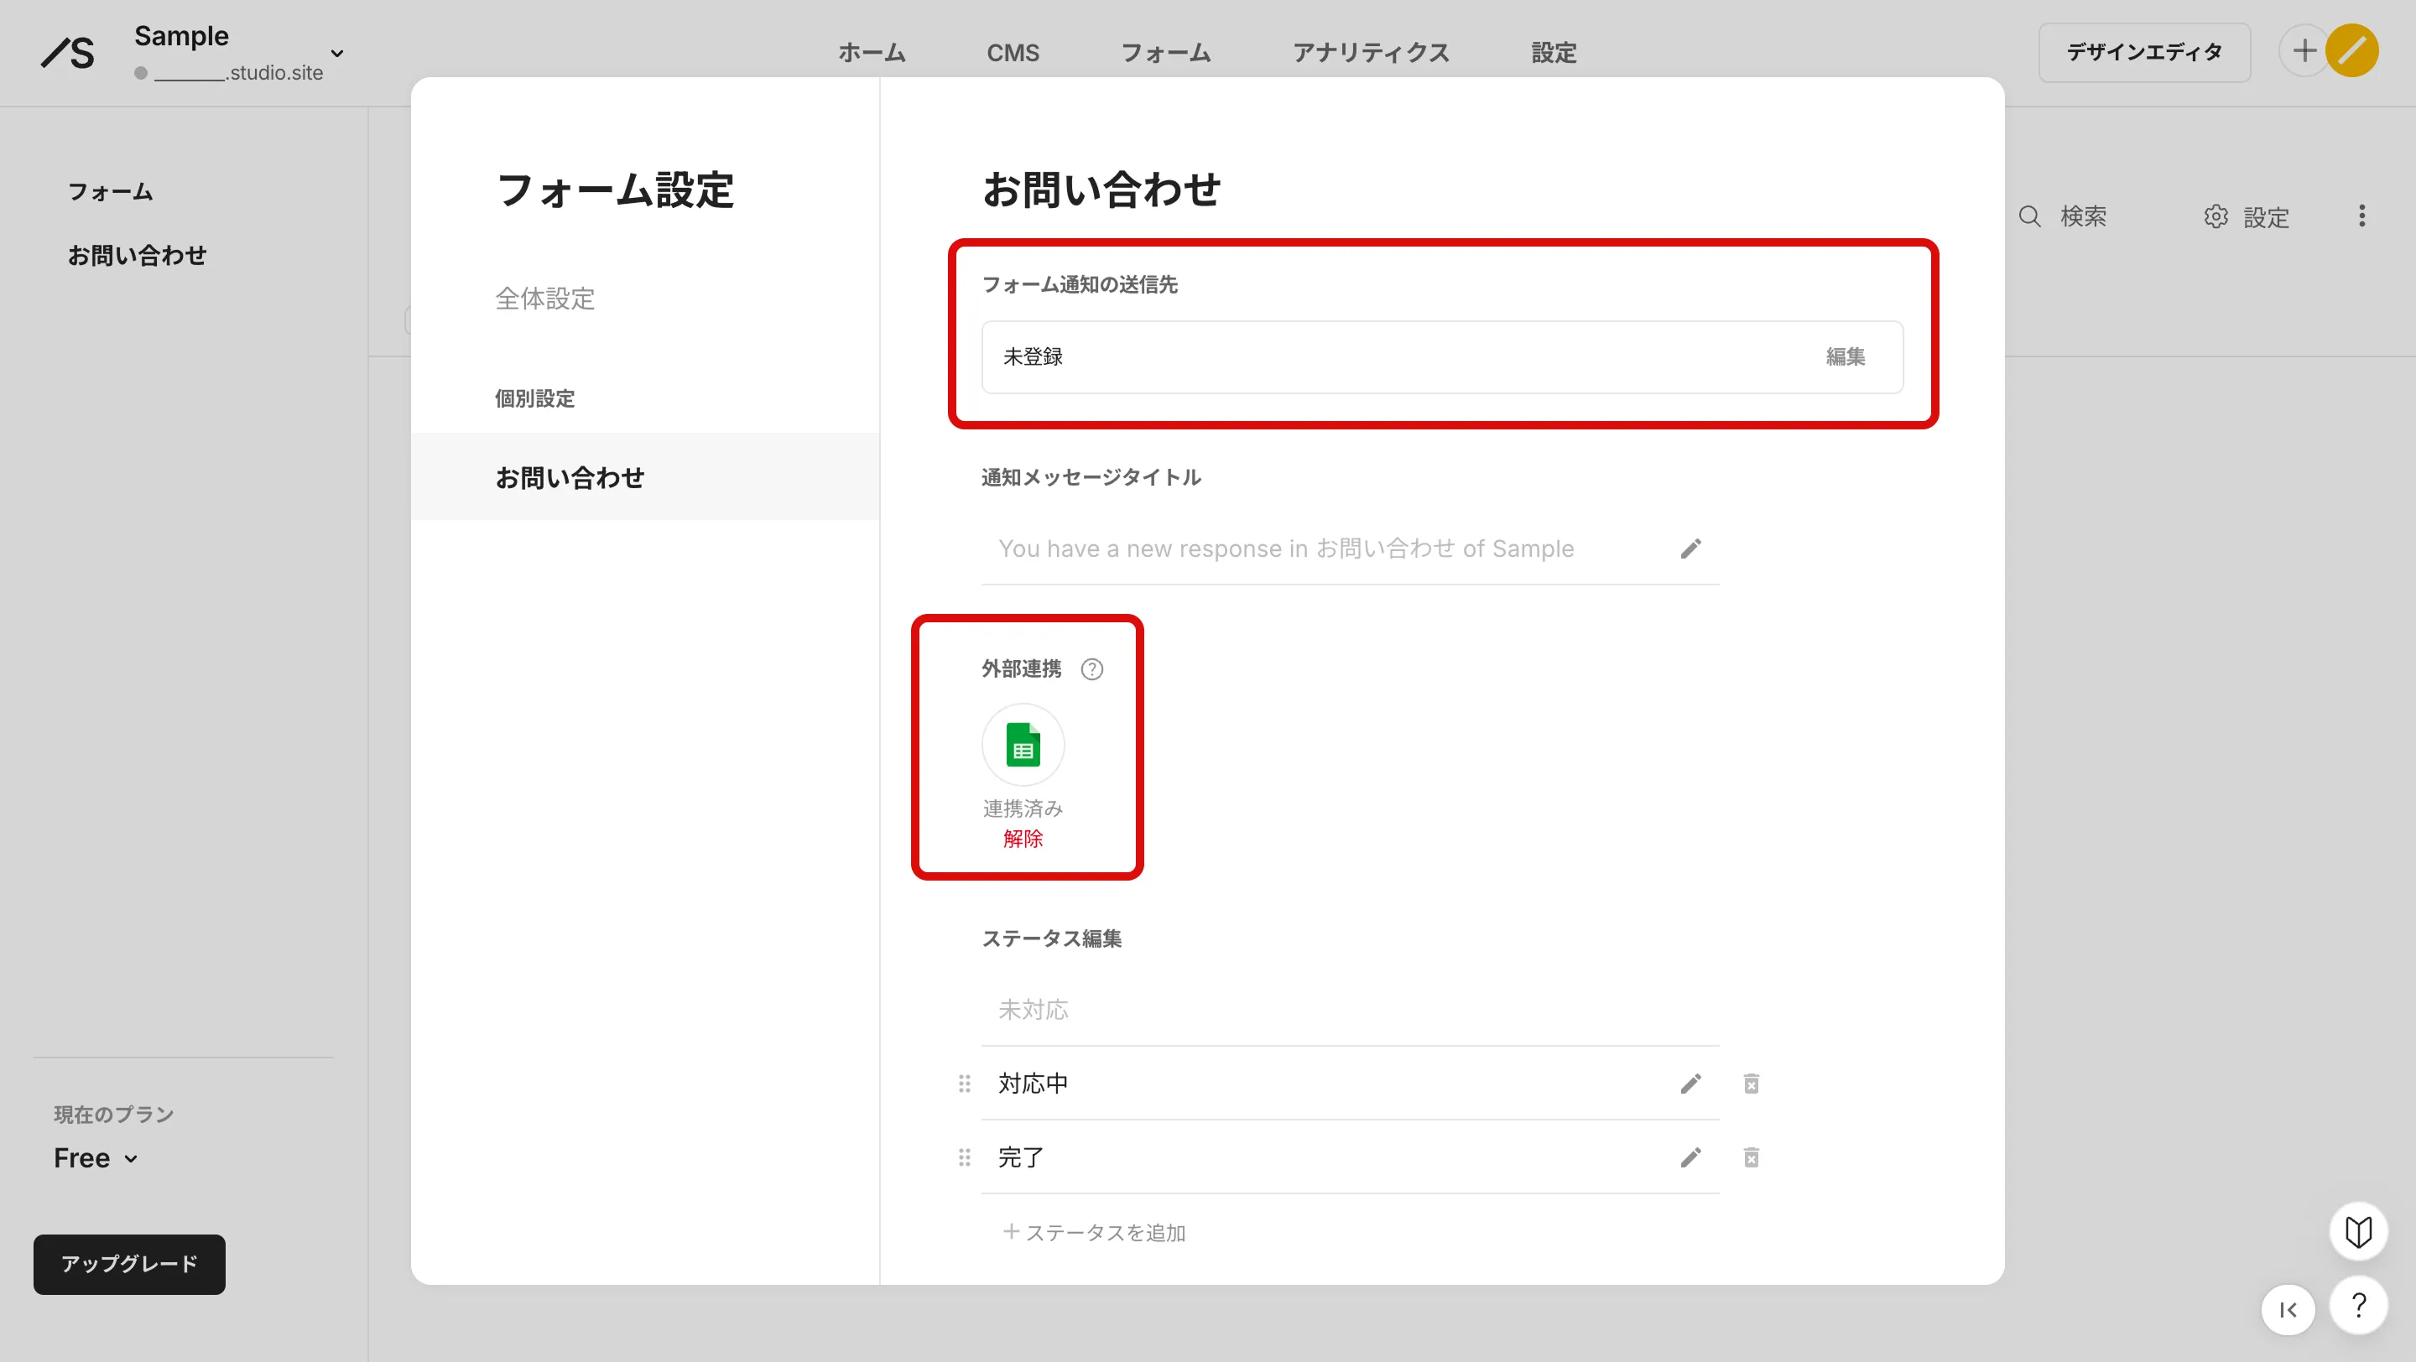Screen dimensions: 2416x1362
Task: Click 編集 for notification recipient
Action: tap(1845, 357)
